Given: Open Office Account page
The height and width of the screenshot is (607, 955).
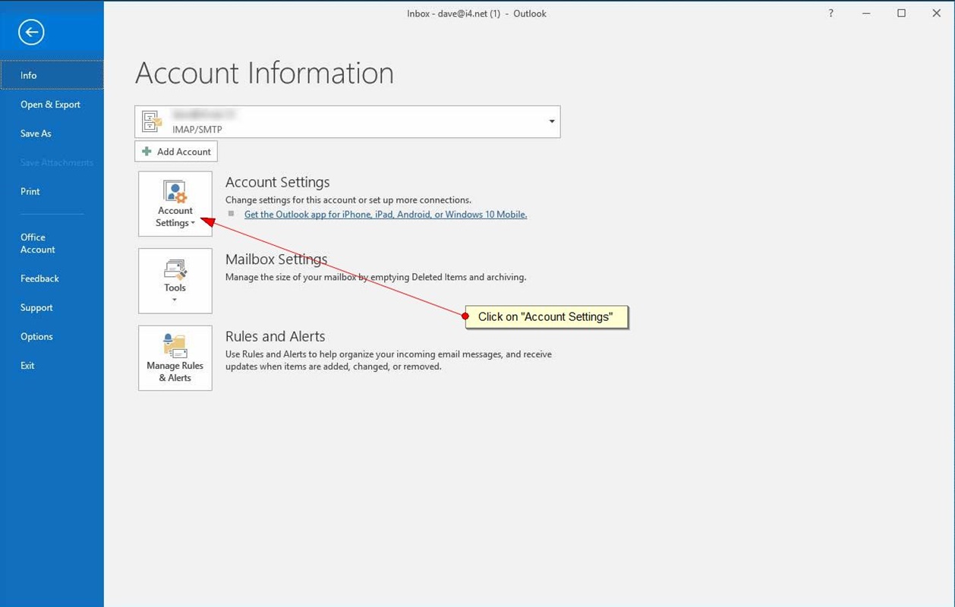Looking at the screenshot, I should coord(52,244).
